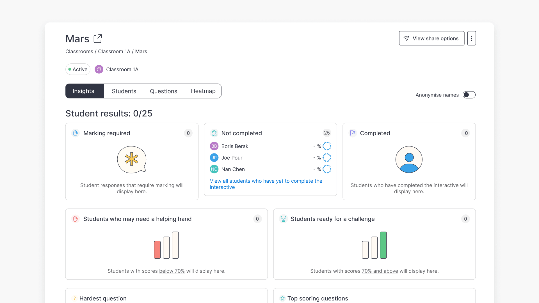
Task: Click the Top scoring questions star icon
Action: pos(282,298)
